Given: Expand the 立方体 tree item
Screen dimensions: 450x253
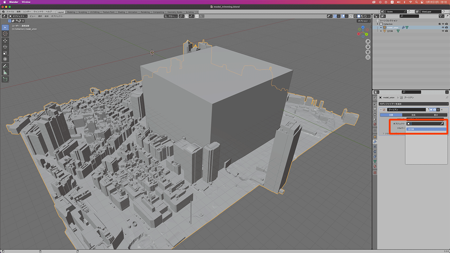Looking at the screenshot, I should click(381, 31).
